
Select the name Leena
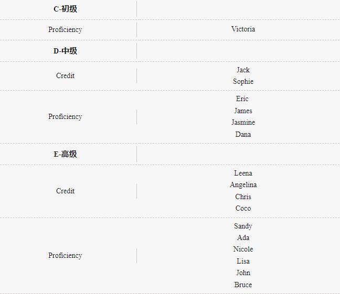click(x=243, y=173)
